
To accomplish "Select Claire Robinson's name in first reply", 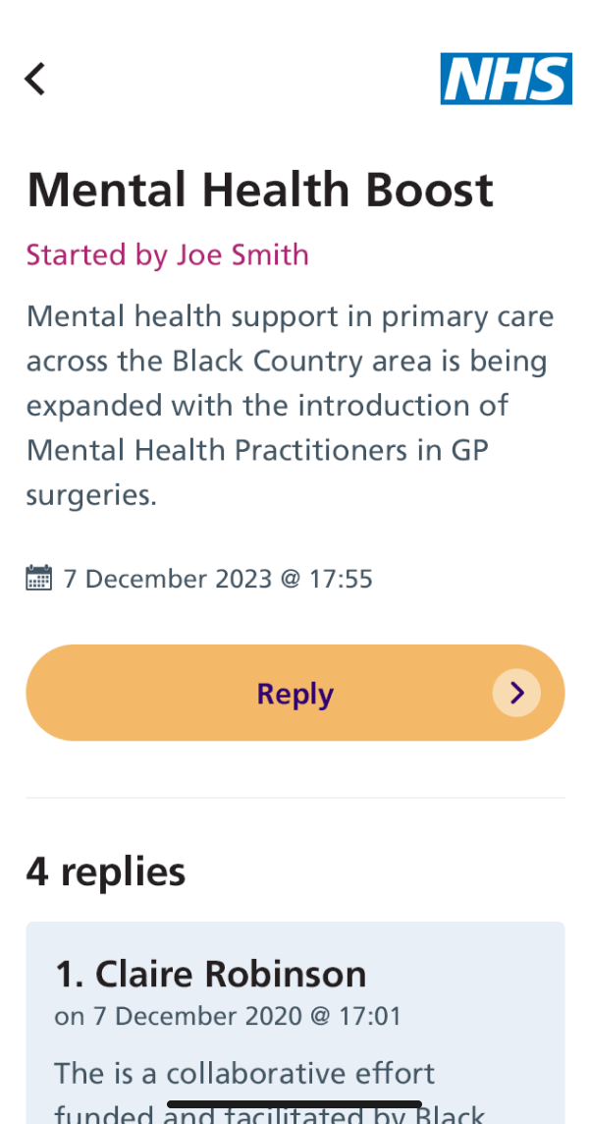I will tap(210, 974).
